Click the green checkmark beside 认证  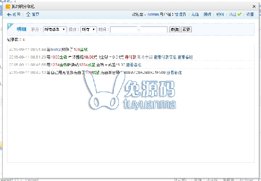pyautogui.click(x=239, y=14)
